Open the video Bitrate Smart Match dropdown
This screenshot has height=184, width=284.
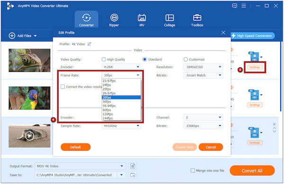tap(203, 75)
